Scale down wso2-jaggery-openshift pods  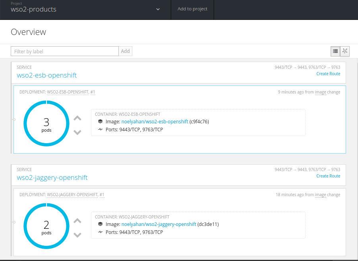point(77,235)
